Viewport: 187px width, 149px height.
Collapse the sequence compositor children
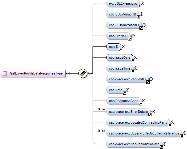pos(90,73)
